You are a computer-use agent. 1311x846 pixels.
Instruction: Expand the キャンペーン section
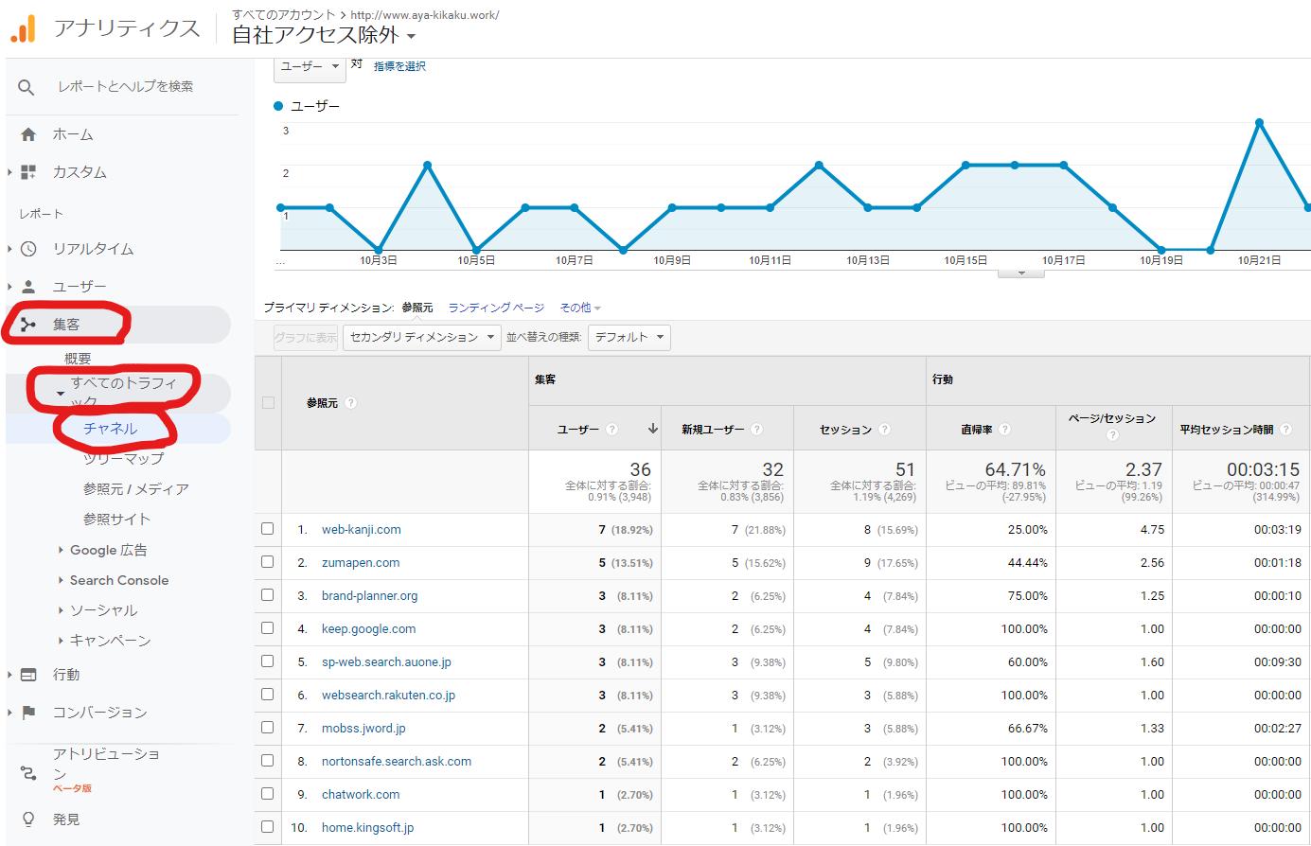105,641
